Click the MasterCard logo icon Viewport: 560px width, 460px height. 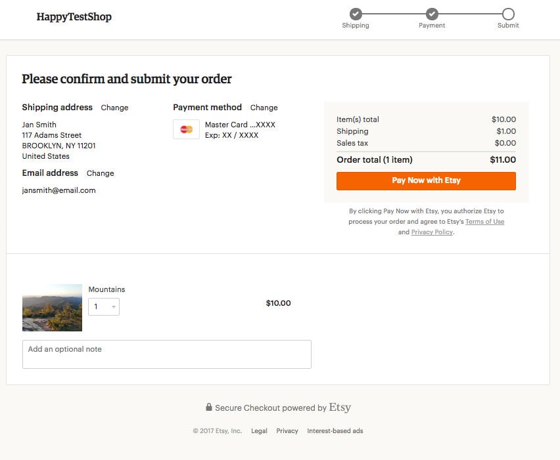pyautogui.click(x=186, y=129)
